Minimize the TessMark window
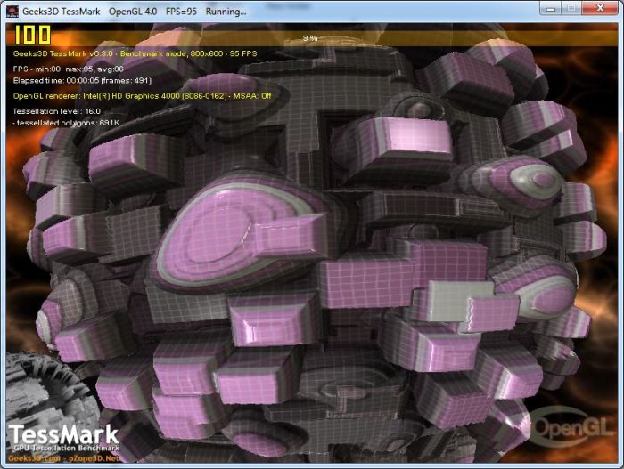624x469 pixels. click(550, 8)
